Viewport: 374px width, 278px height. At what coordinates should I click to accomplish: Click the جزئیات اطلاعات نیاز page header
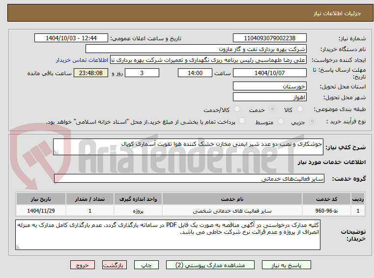click(x=337, y=13)
